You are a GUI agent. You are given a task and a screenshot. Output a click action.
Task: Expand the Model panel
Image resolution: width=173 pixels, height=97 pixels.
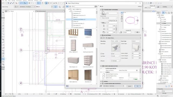pos(101,81)
